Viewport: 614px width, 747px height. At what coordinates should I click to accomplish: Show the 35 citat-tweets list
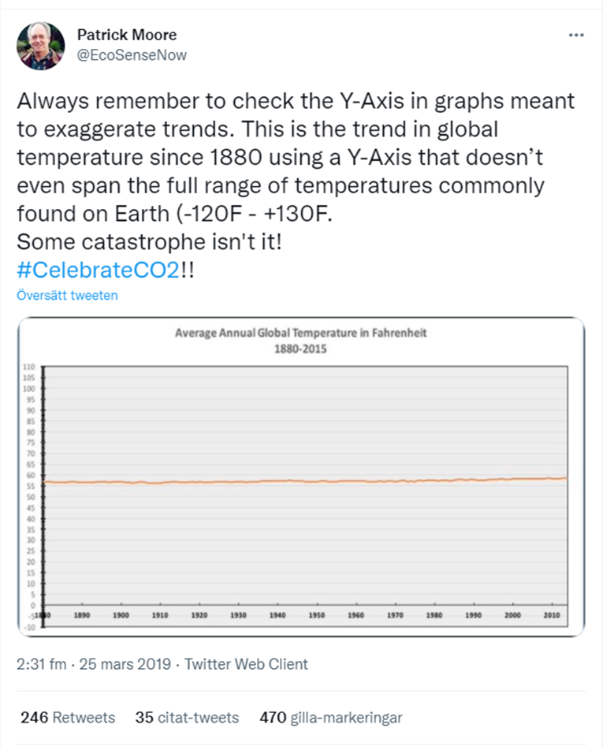pos(187,718)
